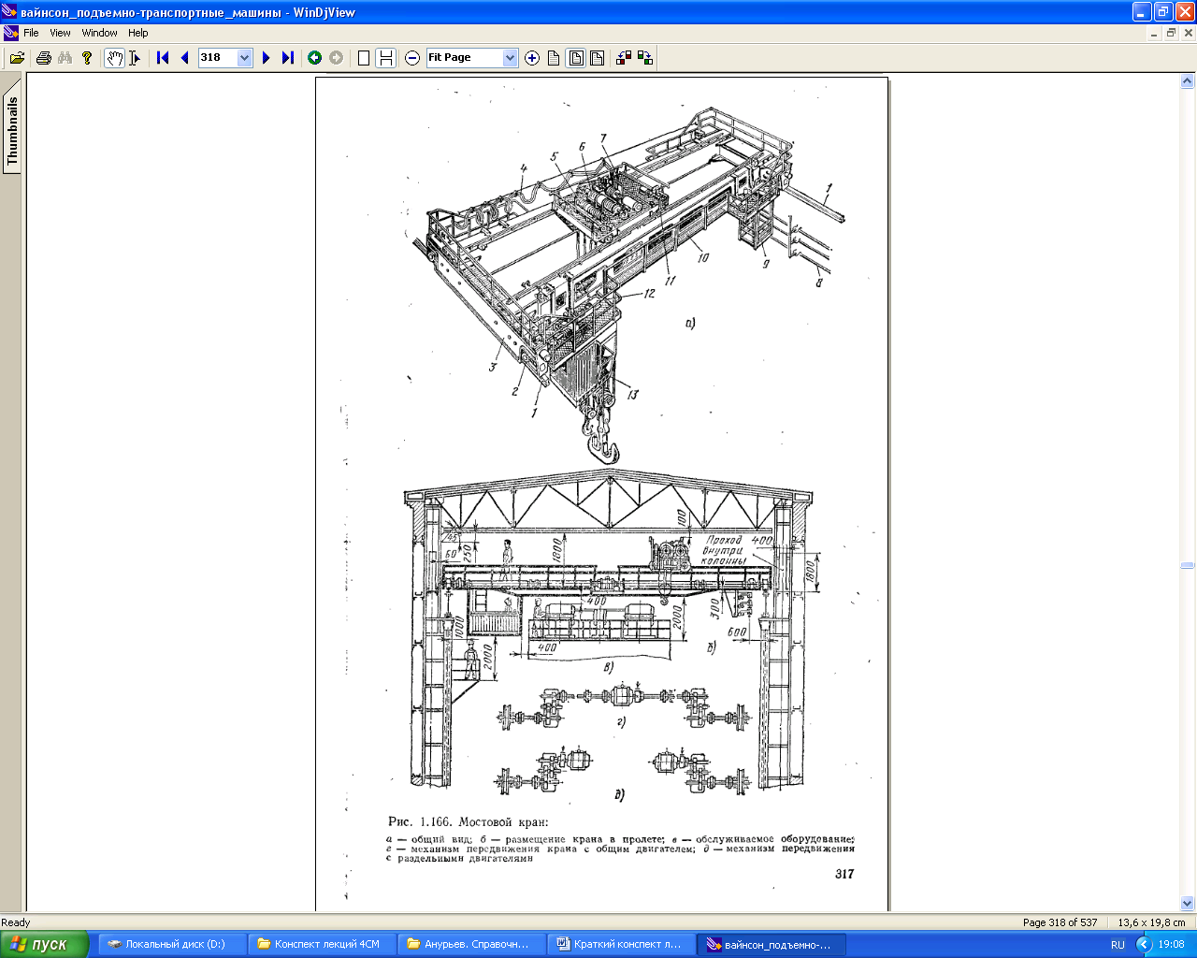Open the Window menu
The height and width of the screenshot is (958, 1197).
pos(99,33)
